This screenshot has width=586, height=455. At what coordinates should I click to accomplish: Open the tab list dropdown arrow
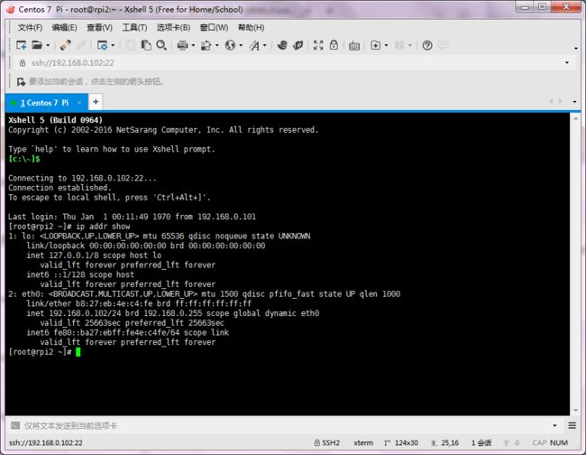(575, 102)
